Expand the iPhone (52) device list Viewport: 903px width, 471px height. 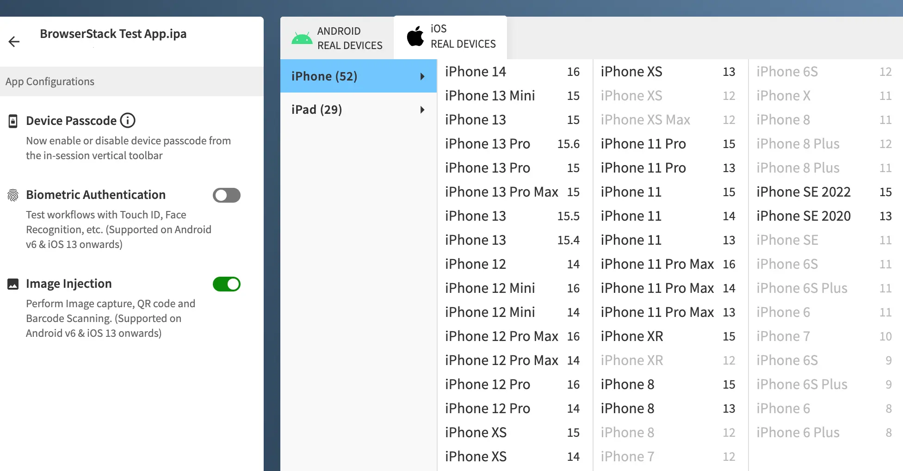point(358,76)
